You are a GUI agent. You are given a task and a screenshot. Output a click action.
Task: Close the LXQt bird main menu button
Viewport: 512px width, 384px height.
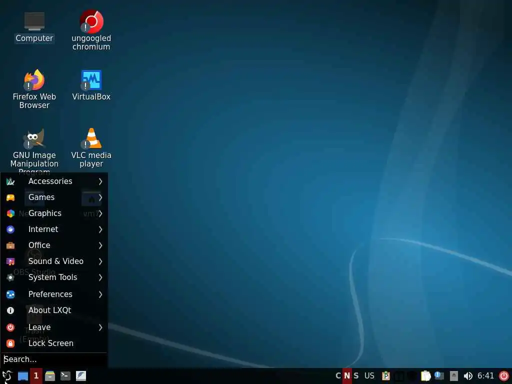(x=7, y=376)
